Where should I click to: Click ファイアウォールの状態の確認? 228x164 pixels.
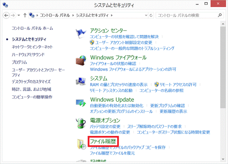click(113, 64)
